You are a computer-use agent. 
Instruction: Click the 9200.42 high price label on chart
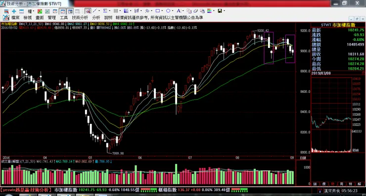click(263, 31)
